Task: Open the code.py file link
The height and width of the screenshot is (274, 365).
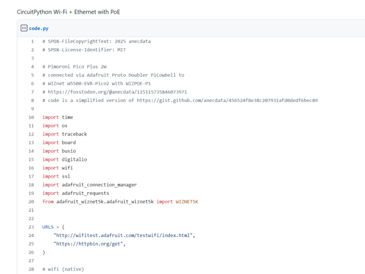Action: pyautogui.click(x=39, y=28)
